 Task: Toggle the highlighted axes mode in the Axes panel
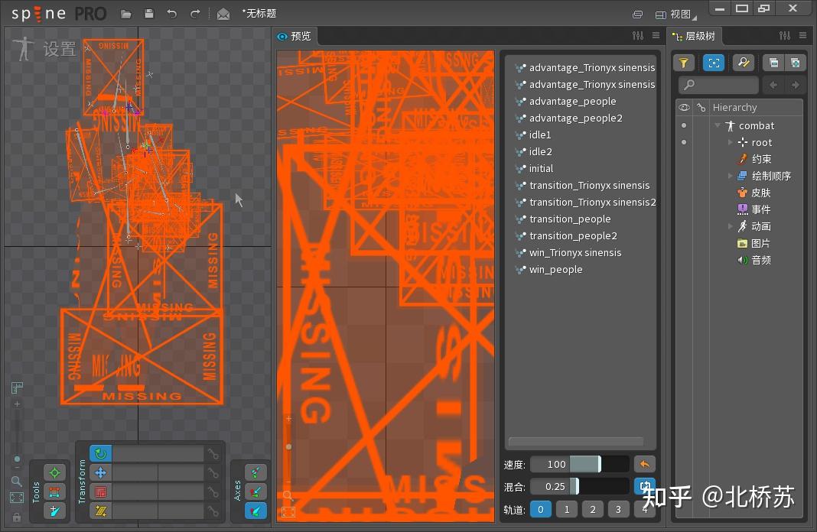coord(256,510)
